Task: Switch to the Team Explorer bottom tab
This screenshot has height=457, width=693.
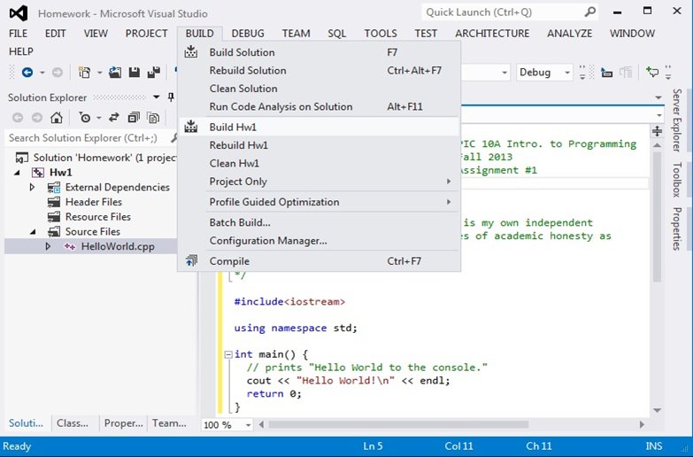Action: pyautogui.click(x=169, y=423)
